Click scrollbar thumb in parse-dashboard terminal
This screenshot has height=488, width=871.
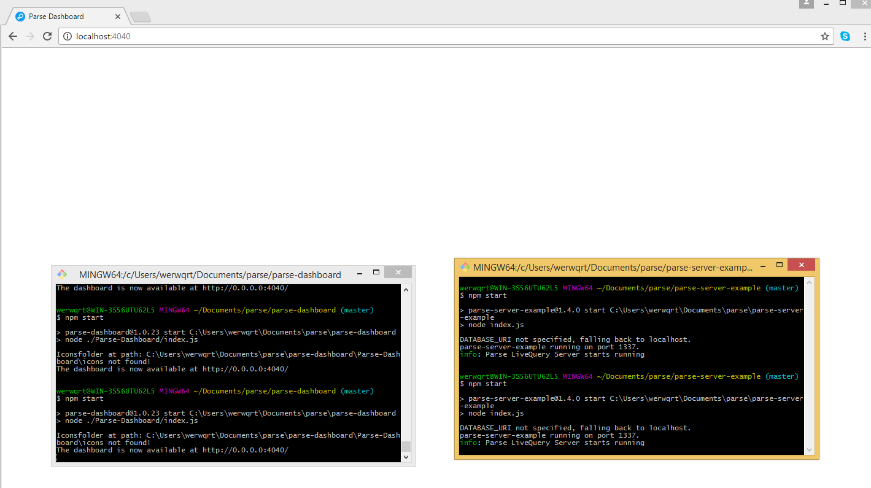tap(406, 446)
